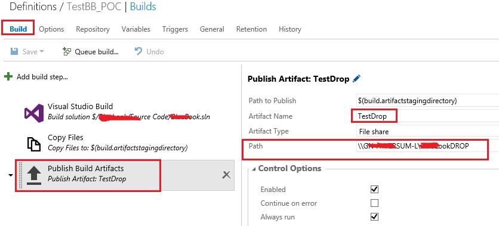Click the green plus Add build step icon
This screenshot has width=499, height=226.
tap(8, 76)
